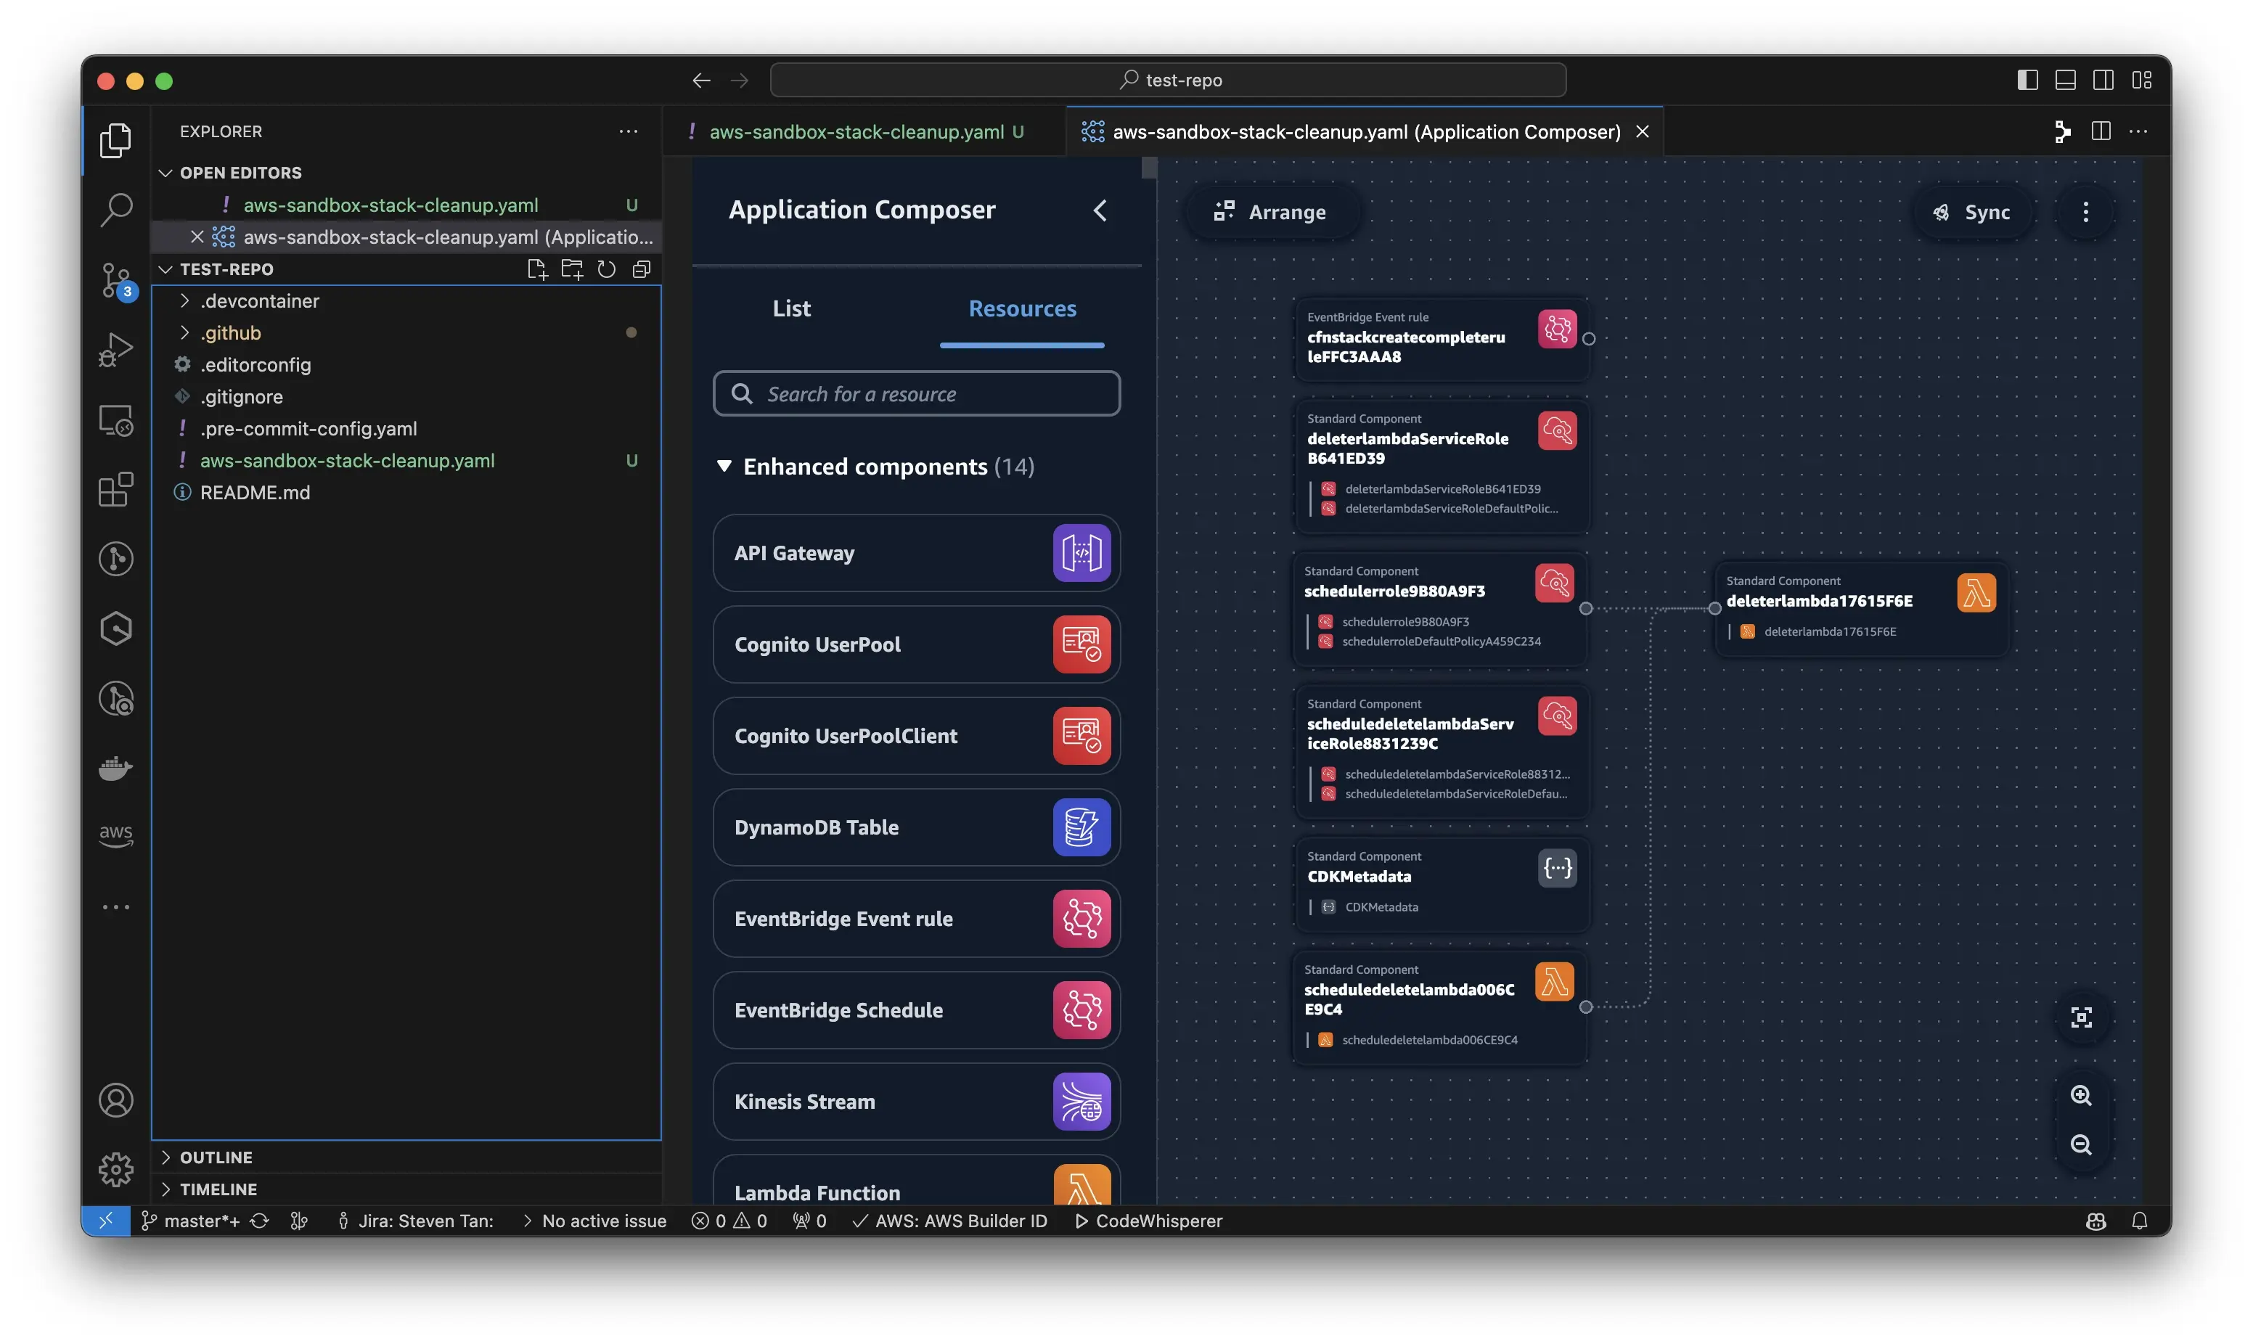This screenshot has height=1344, width=2253.
Task: Open Run and Debug view
Action: (116, 350)
